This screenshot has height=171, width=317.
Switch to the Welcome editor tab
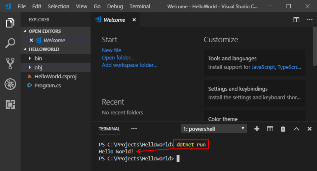click(x=115, y=20)
